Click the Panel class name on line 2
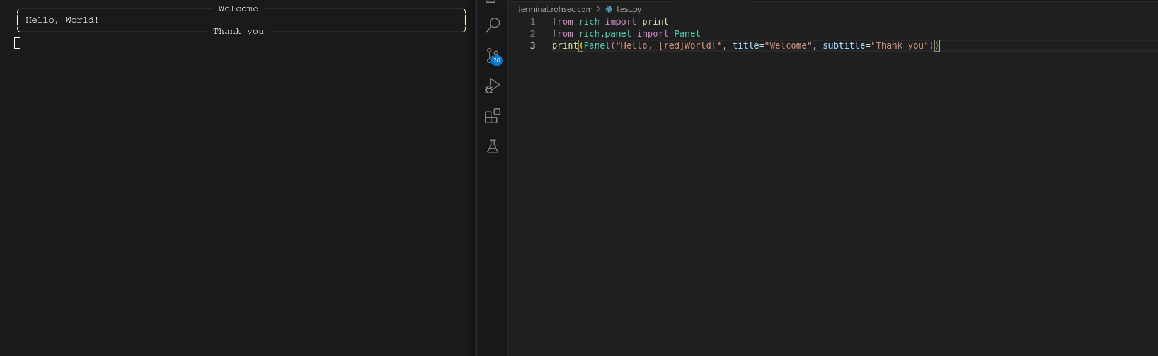Viewport: 1158px width, 356px height. coord(687,33)
